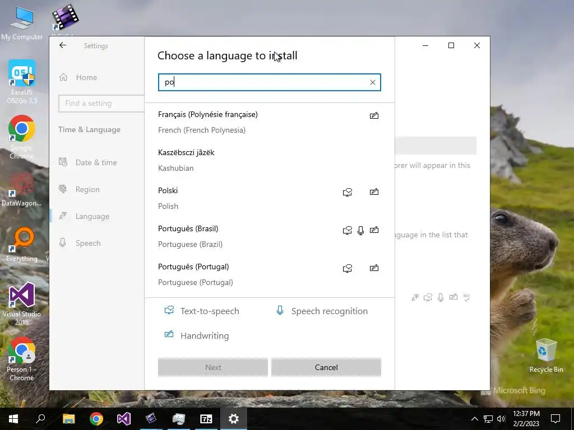Click the Language sidebar icon
This screenshot has width=574, height=430.
[63, 216]
